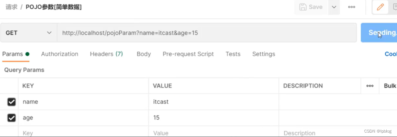Viewport: 397px width, 137px height.
Task: Uncheck the name parameter checkbox
Action: pyautogui.click(x=12, y=102)
